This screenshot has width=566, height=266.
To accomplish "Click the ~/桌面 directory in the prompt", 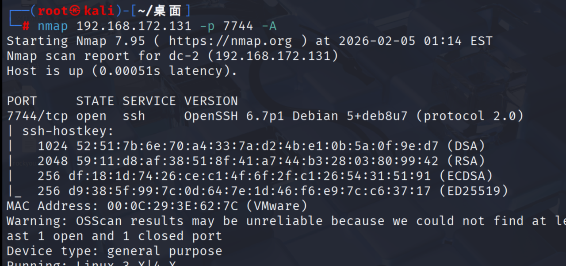I will [159, 11].
